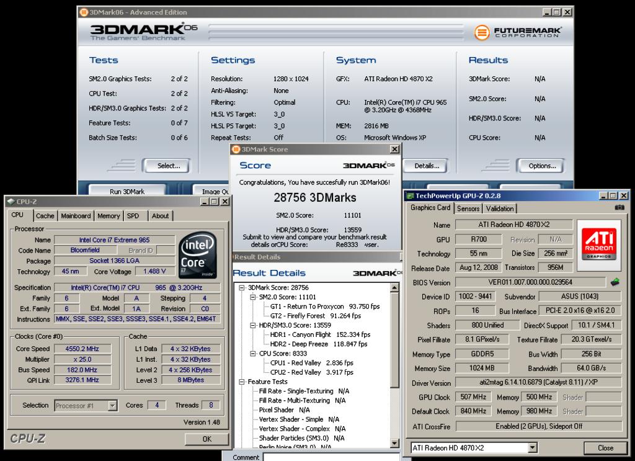Click the GPU-Z screenshot camera icon
This screenshot has width=635, height=461.
(619, 207)
